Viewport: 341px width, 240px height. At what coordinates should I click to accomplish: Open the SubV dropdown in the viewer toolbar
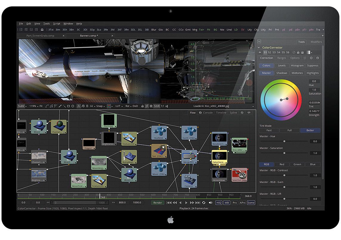pos(22,106)
